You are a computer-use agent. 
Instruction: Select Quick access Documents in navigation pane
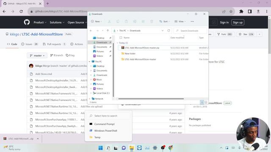(100, 47)
